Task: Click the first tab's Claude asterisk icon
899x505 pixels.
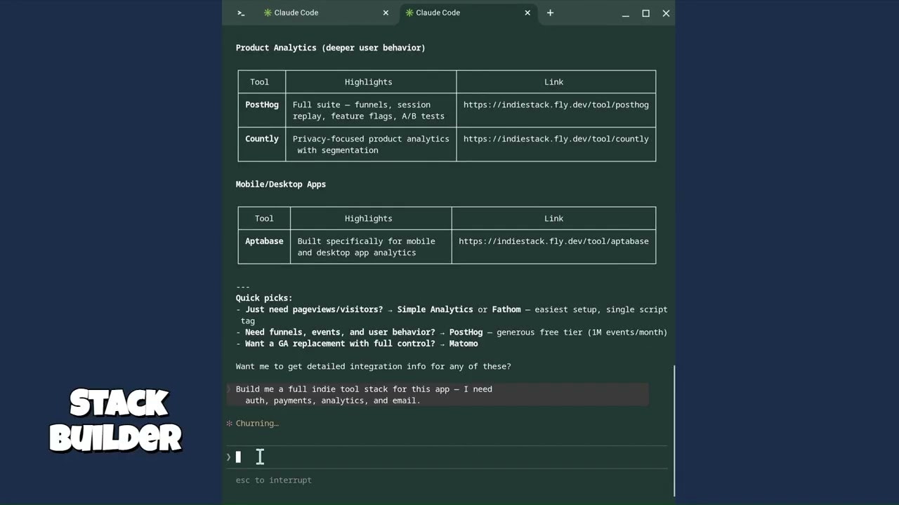Action: tap(268, 13)
